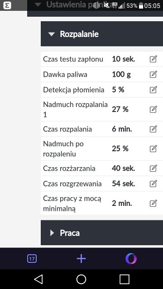
Task: Open a new tab with plus button
Action: tap(81, 259)
